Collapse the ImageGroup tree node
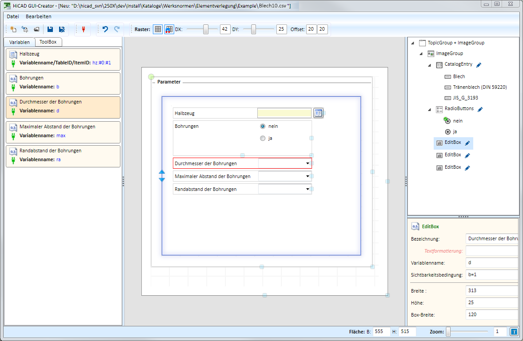The height and width of the screenshot is (341, 523). 421,54
